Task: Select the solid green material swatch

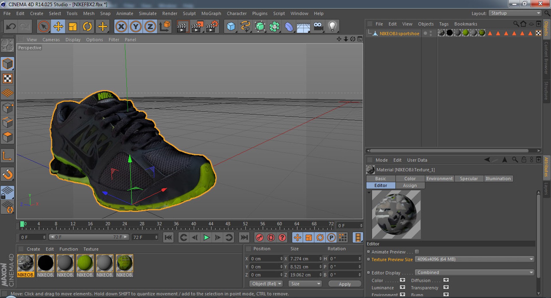Action: [85, 263]
